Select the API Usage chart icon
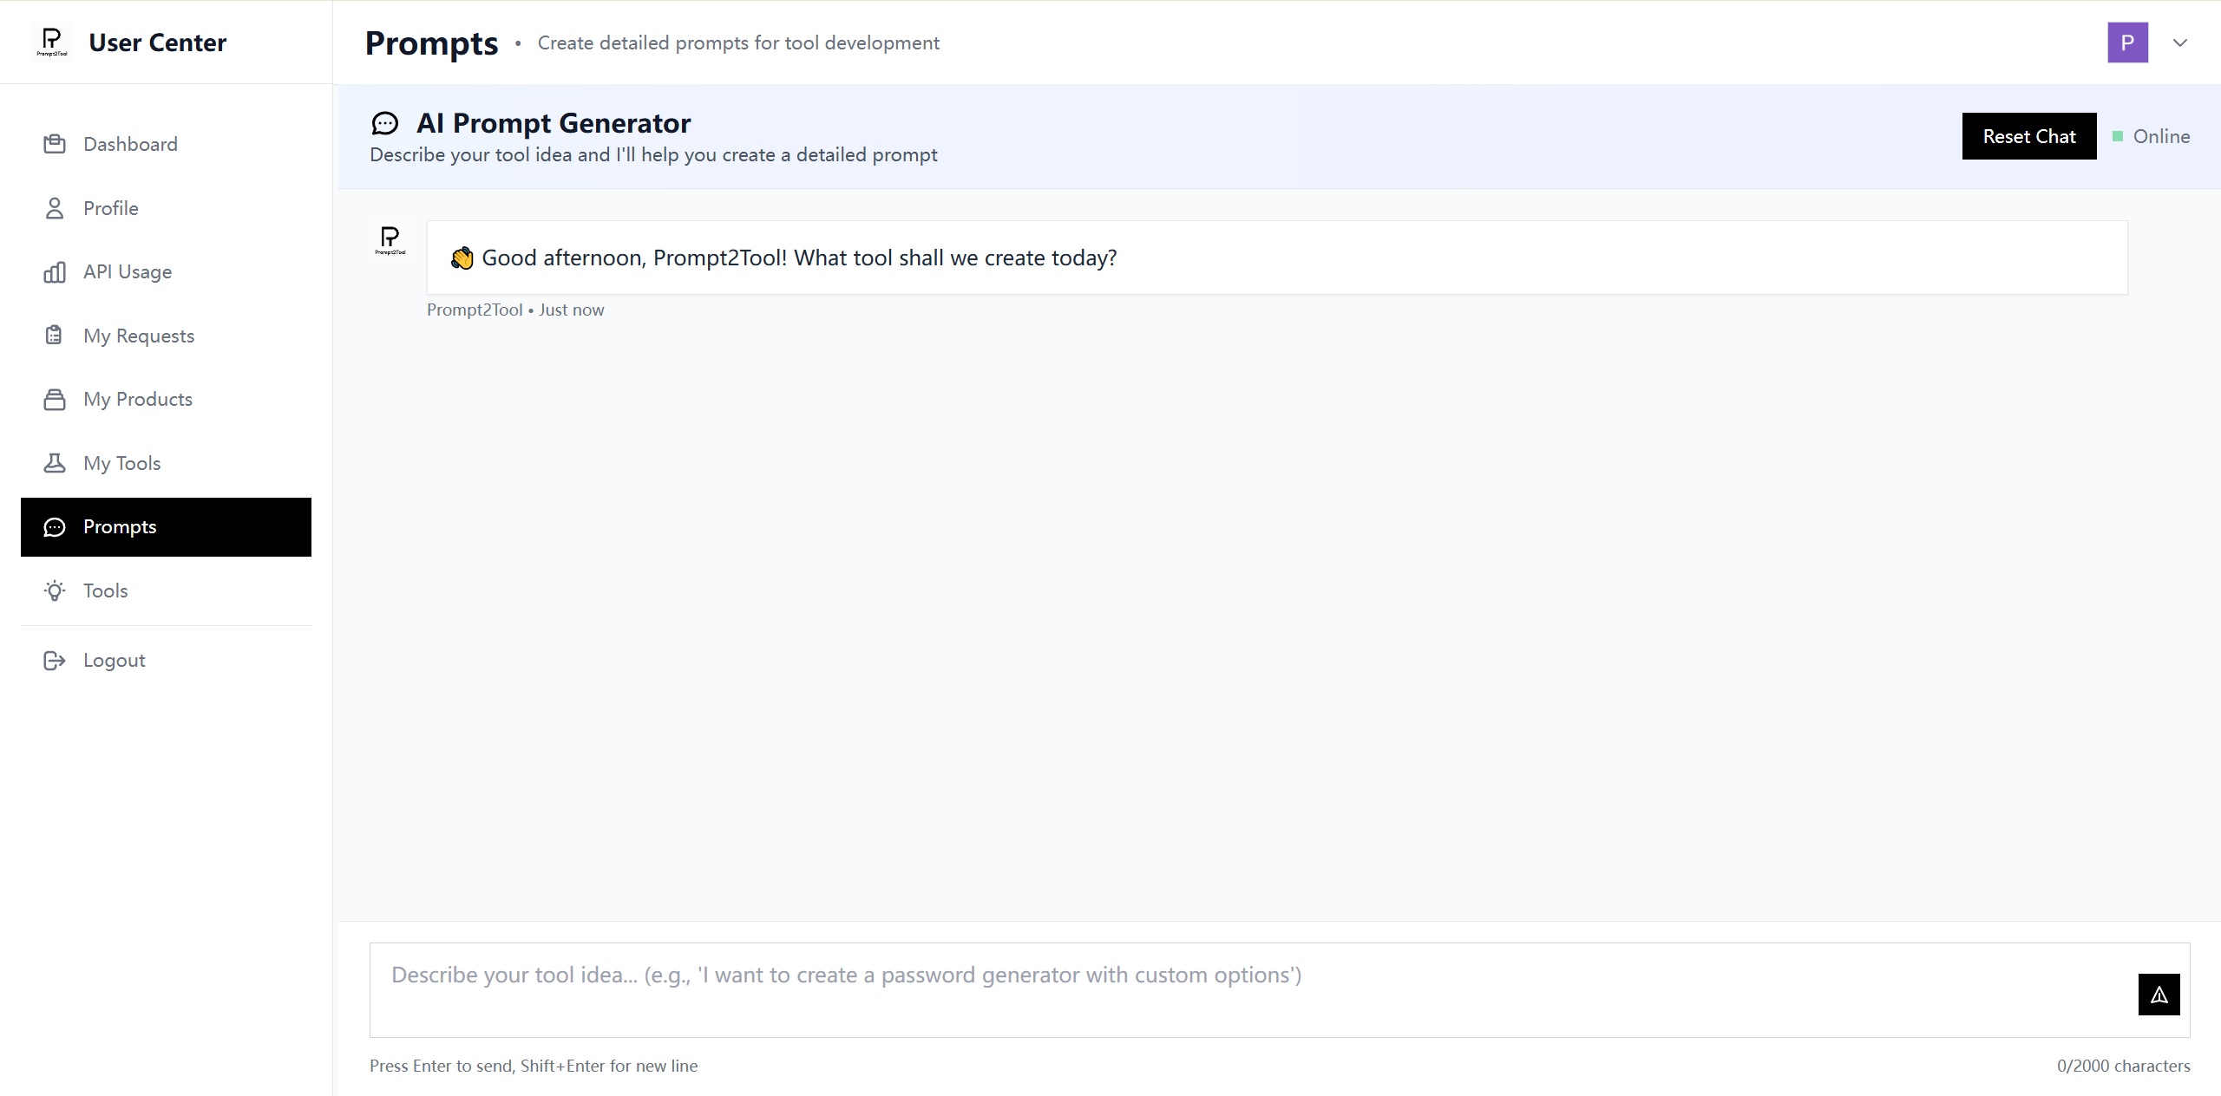 [x=54, y=271]
